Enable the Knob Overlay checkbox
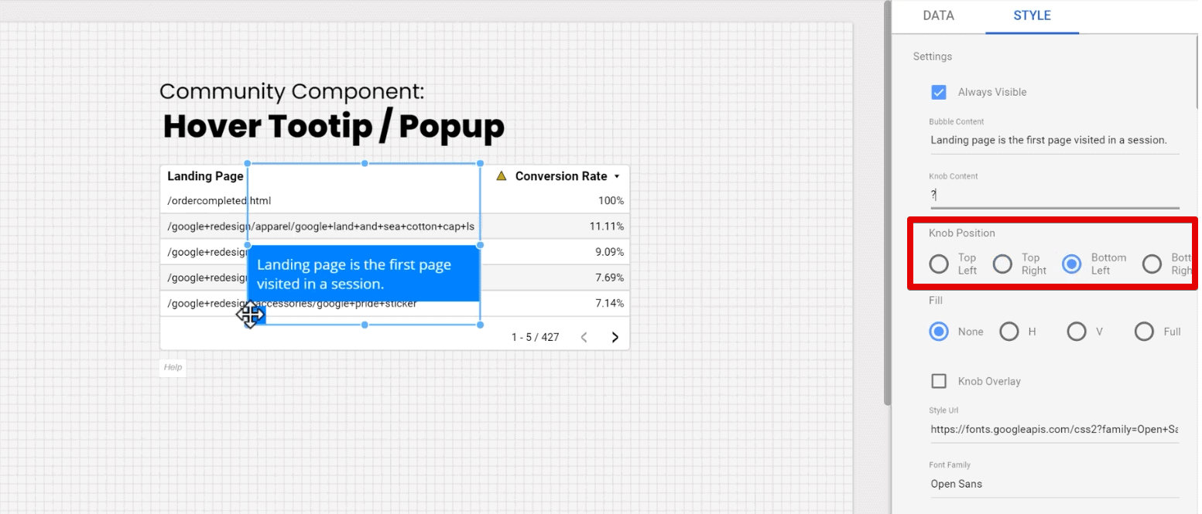The width and height of the screenshot is (1202, 514). coord(939,381)
